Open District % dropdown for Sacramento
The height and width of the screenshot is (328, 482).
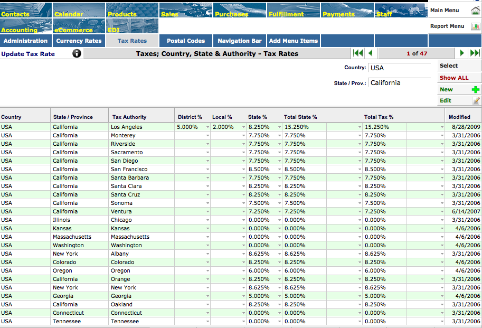click(x=207, y=153)
